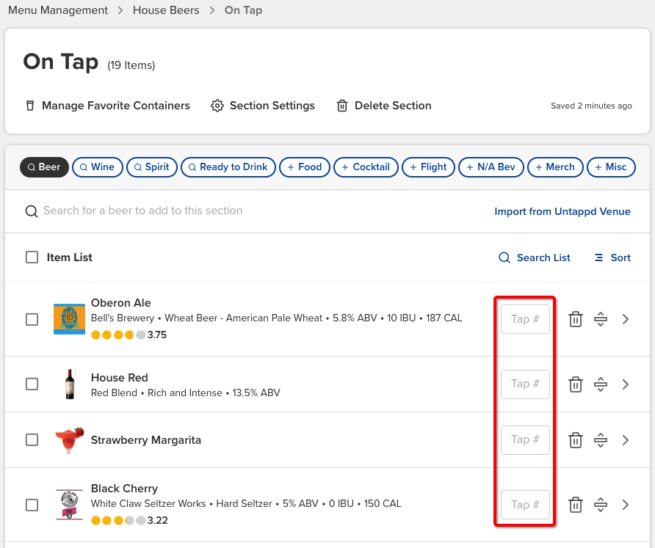Screen dimensions: 655x548
Task: Check the Item List select-all checkbox
Action: pos(31,257)
